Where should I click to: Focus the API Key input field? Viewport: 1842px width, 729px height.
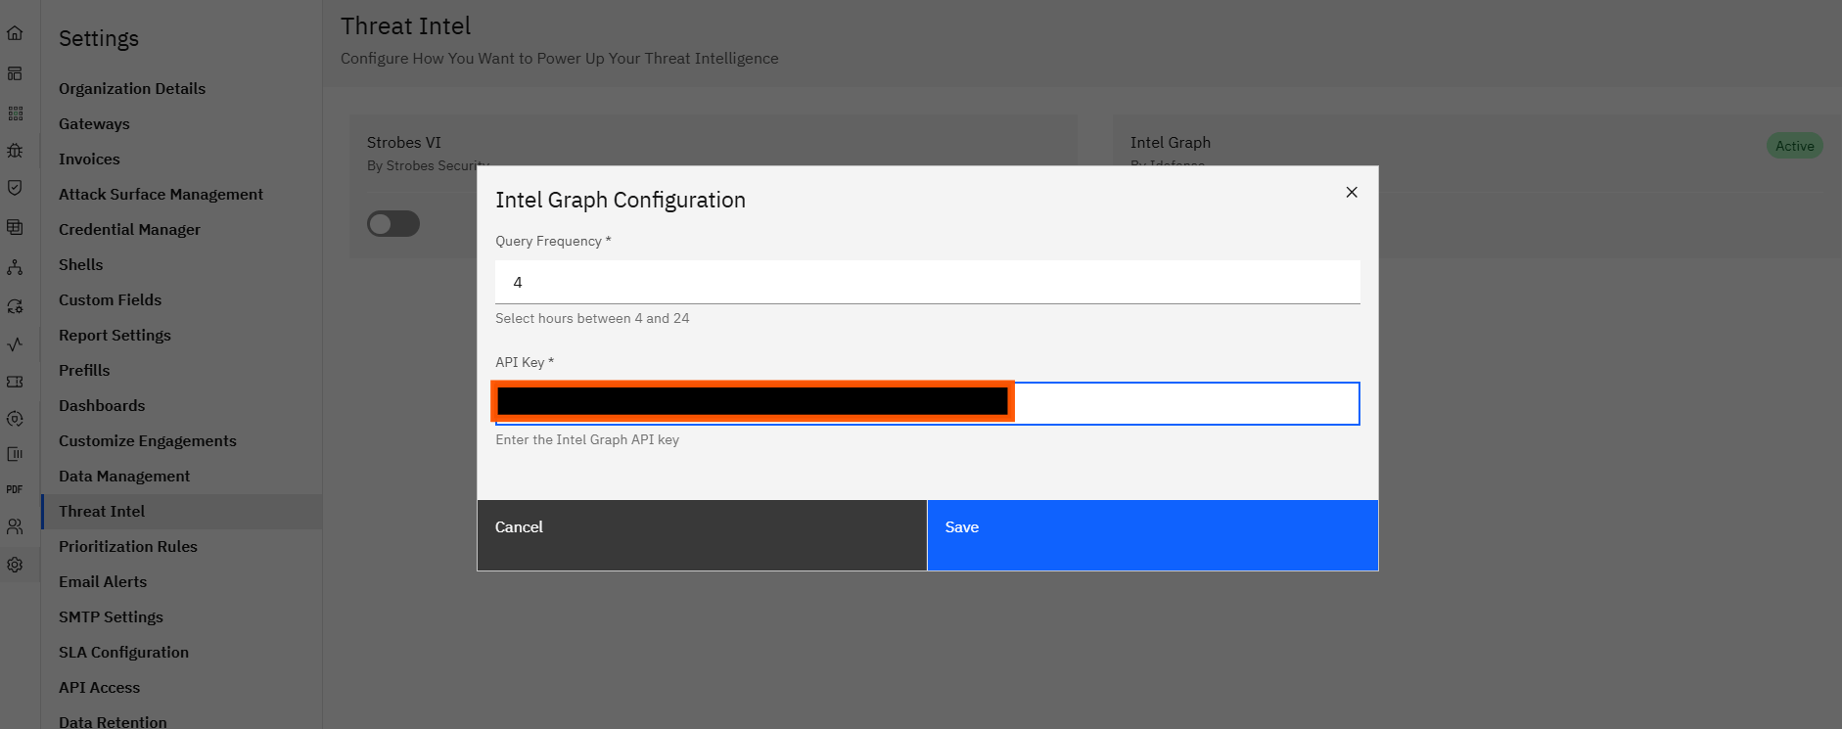(x=928, y=403)
